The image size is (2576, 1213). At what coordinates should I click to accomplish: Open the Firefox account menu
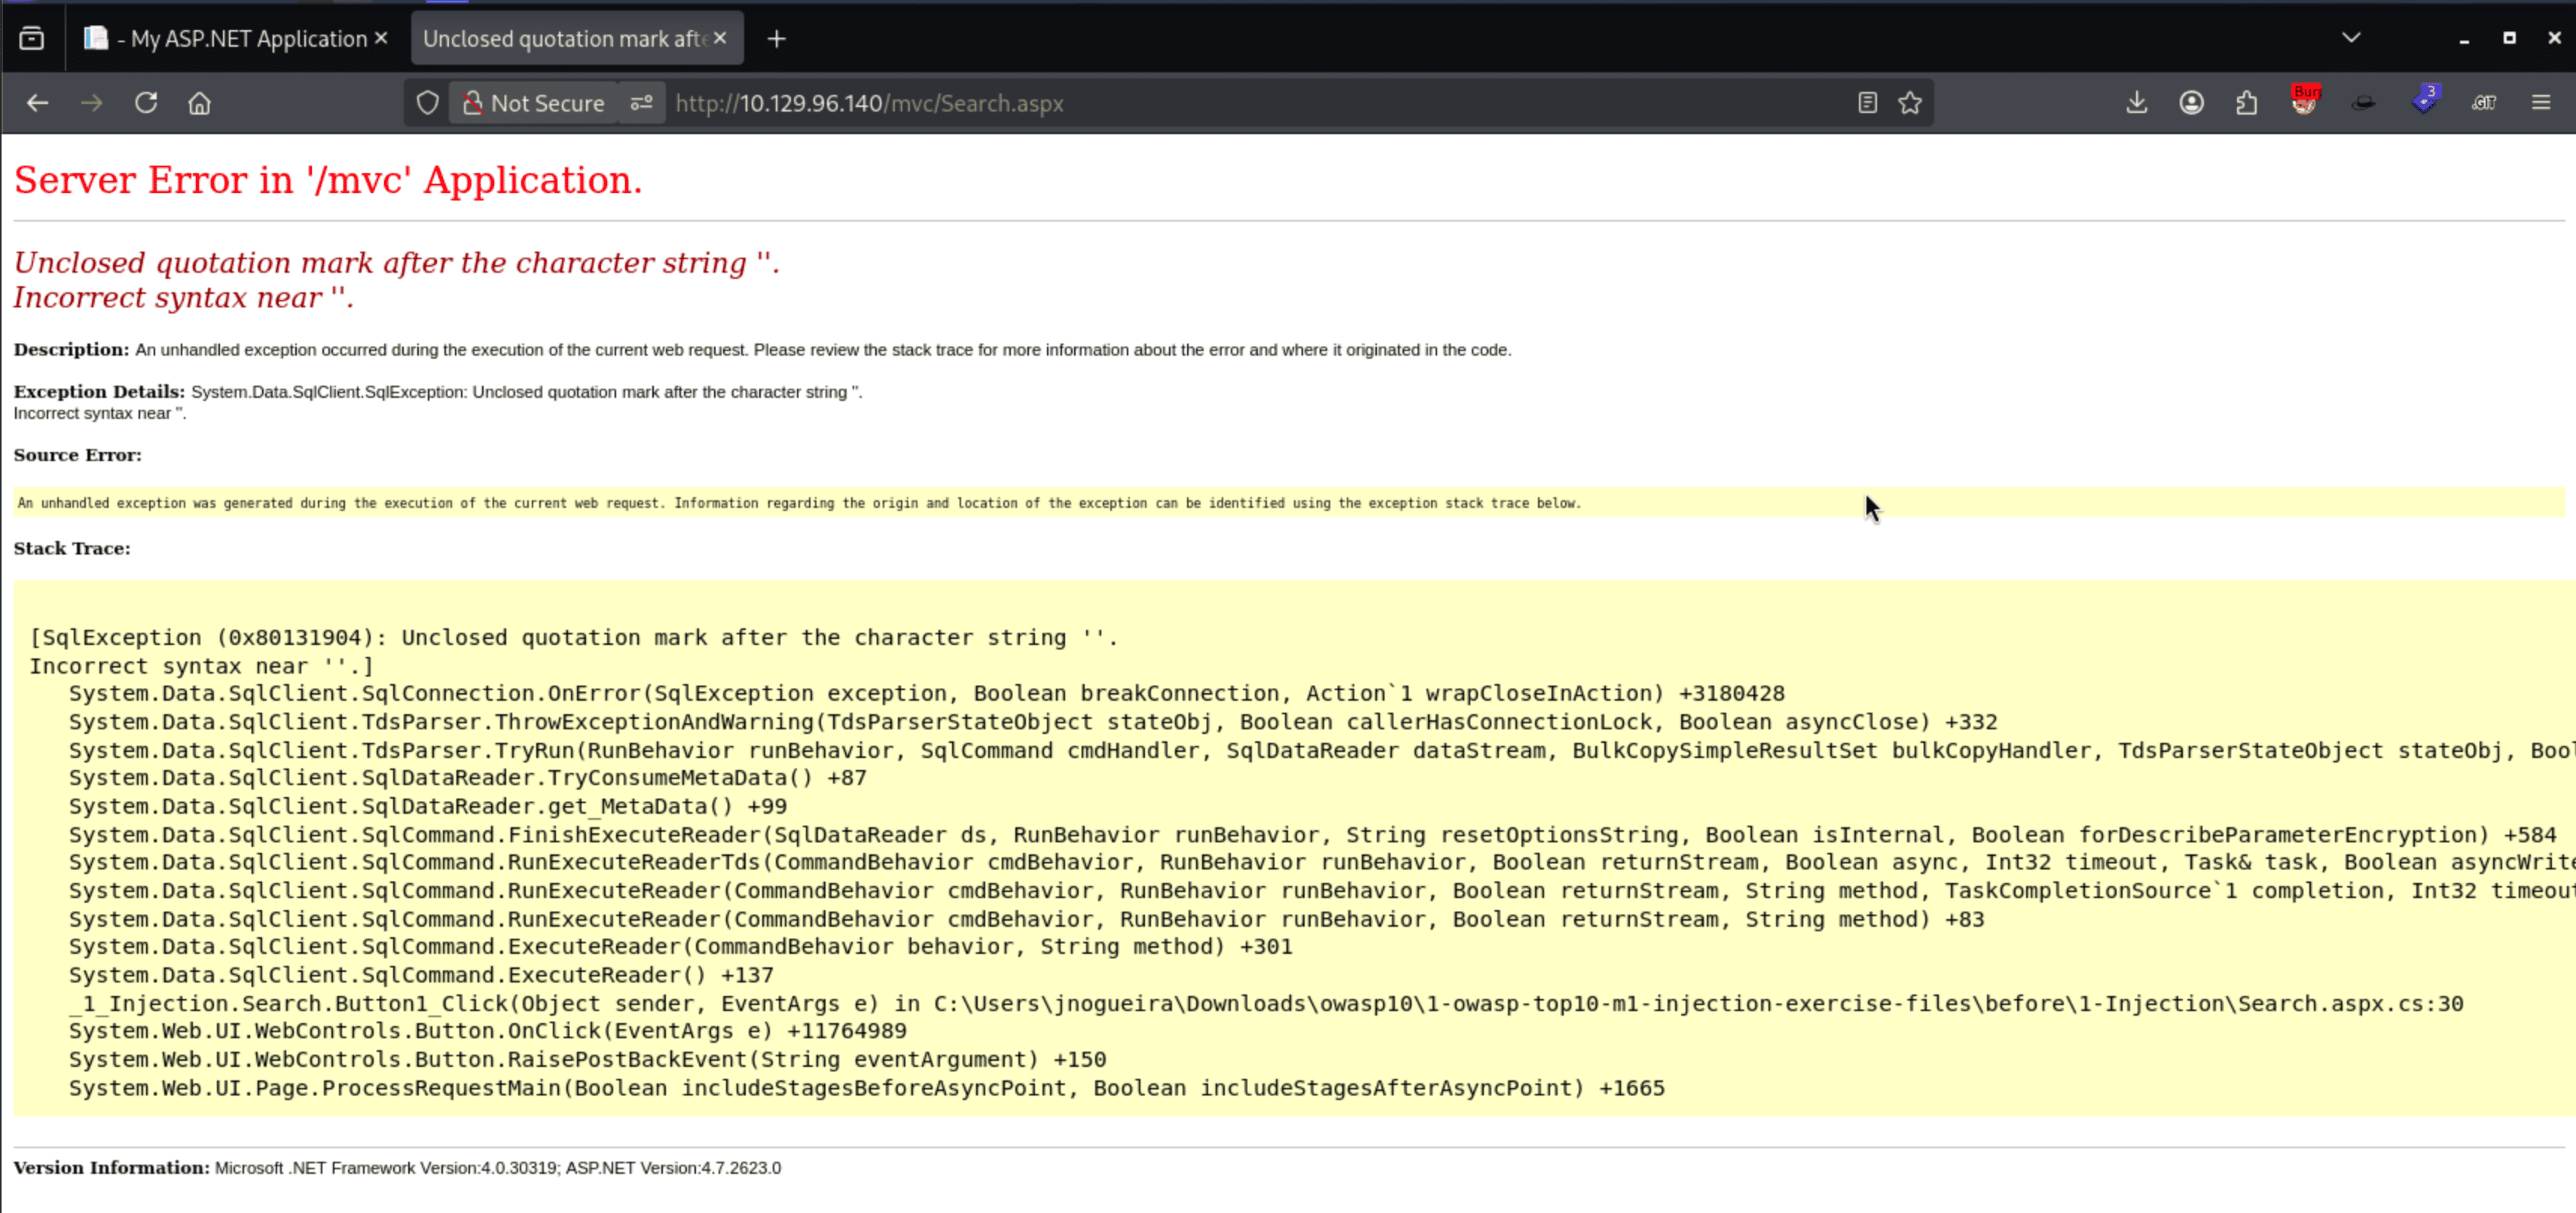pyautogui.click(x=2191, y=103)
